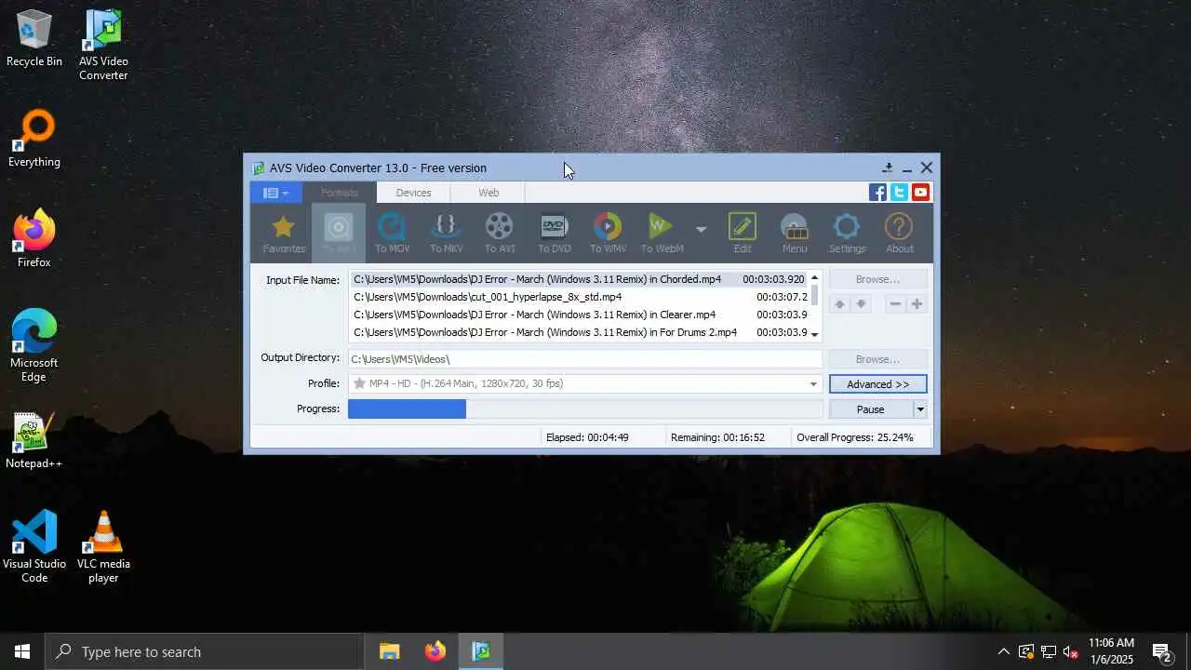This screenshot has height=670, width=1191.
Task: Open the Windows Start menu
Action: (x=22, y=651)
